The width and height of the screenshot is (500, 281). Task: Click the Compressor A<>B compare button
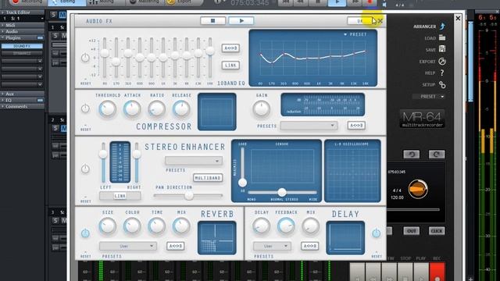(356, 126)
